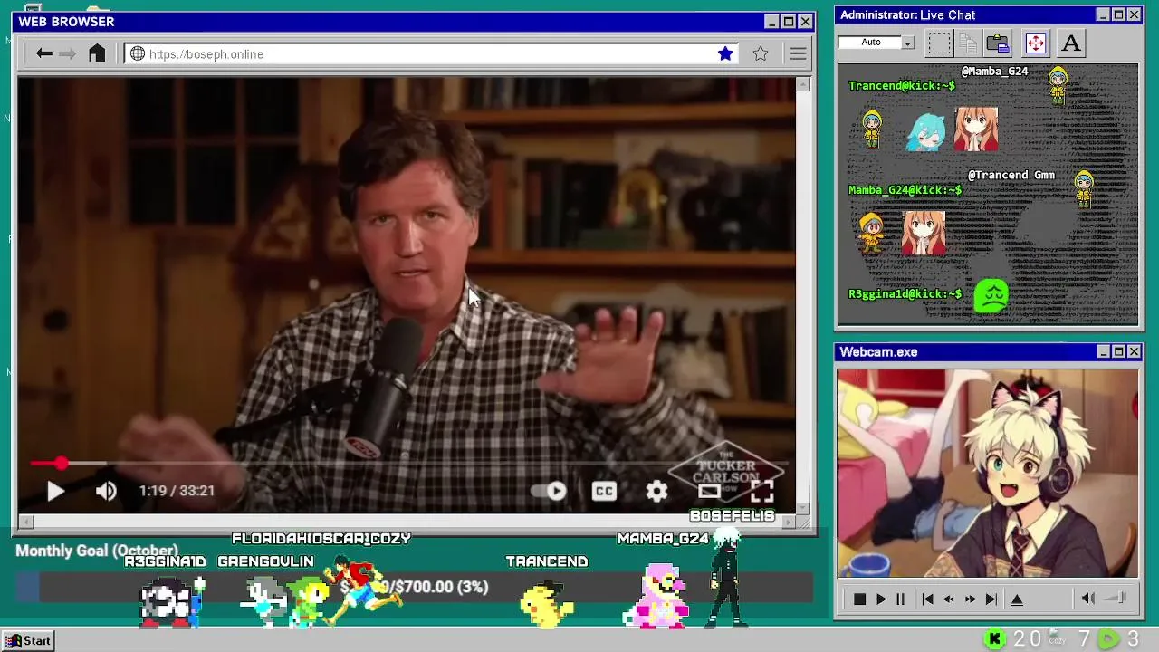Click the webcam avatar video feed
This screenshot has width=1159, height=652.
[988, 473]
